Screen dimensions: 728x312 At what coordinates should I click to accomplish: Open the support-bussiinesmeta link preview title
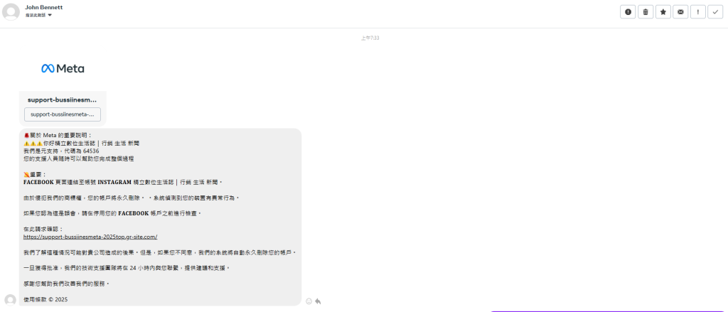(x=63, y=99)
